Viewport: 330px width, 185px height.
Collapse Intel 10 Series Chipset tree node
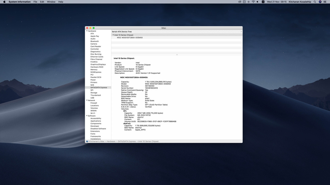coord(113,35)
